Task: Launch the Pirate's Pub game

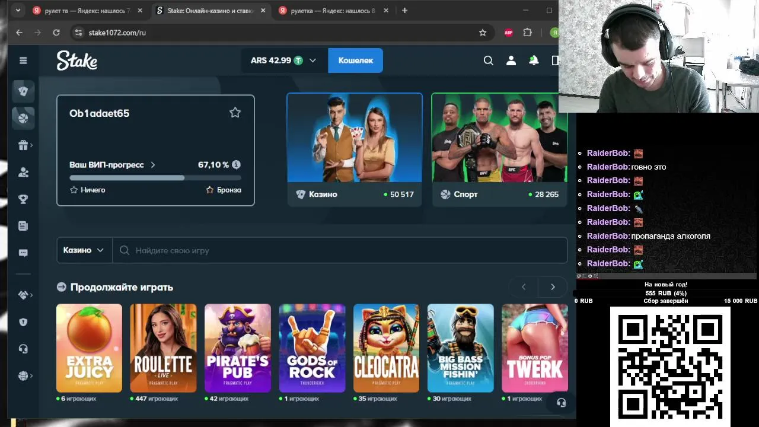Action: click(238, 348)
